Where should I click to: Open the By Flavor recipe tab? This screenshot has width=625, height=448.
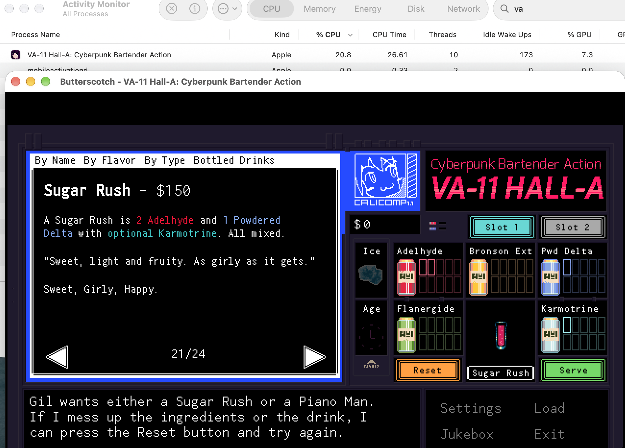109,161
